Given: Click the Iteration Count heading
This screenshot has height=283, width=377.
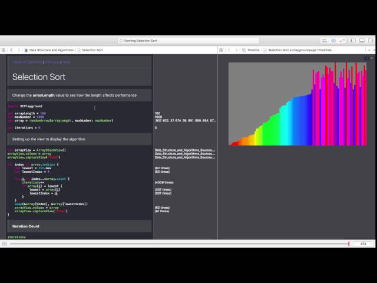Looking at the screenshot, I should (x=26, y=226).
